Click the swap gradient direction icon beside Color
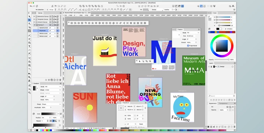264x133 pixels. point(61,114)
